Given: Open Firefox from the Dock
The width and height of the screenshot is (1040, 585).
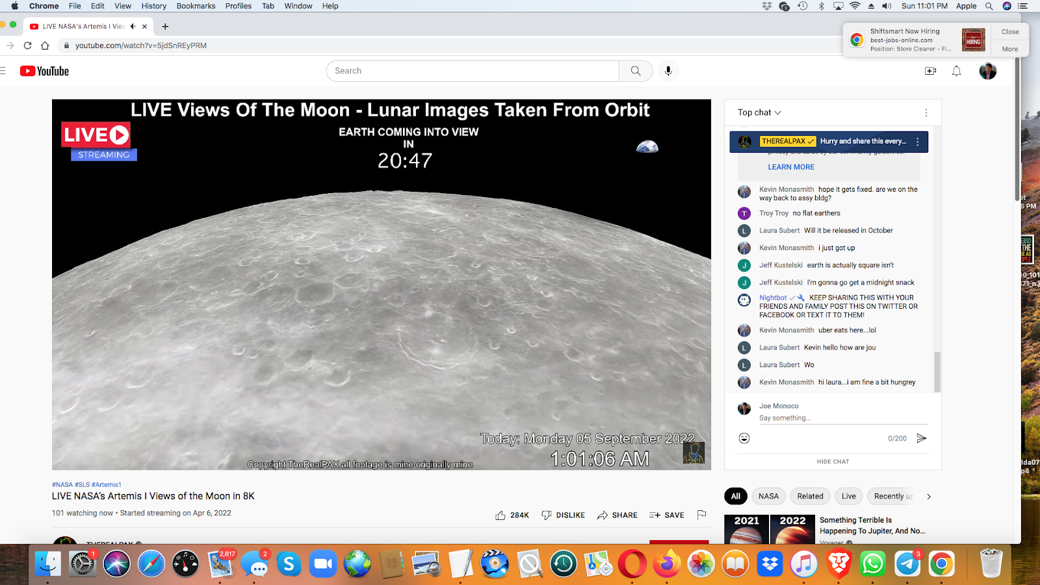Looking at the screenshot, I should click(667, 564).
